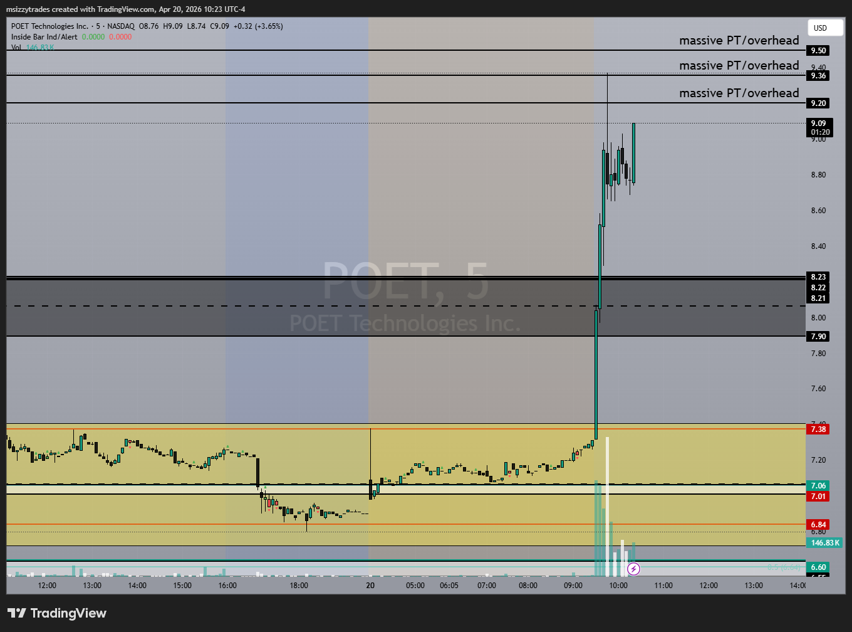Click the green 6.60 price label
This screenshot has height=632, width=852.
[819, 567]
